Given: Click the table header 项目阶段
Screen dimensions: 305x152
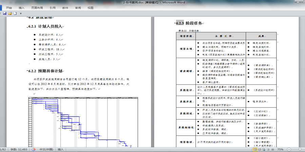Looking at the screenshot, I should pos(186,36).
